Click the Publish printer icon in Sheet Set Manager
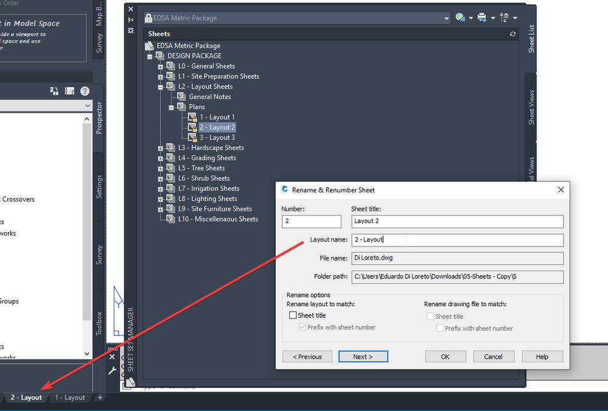The height and width of the screenshot is (411, 608). [x=482, y=18]
